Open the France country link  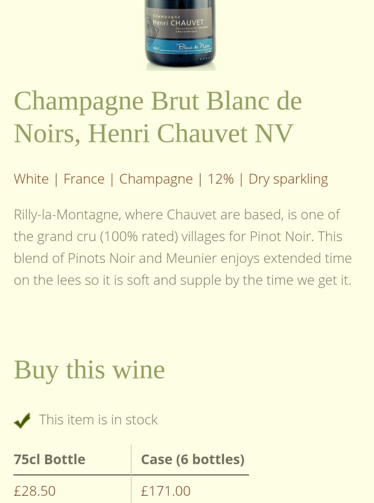pos(84,179)
